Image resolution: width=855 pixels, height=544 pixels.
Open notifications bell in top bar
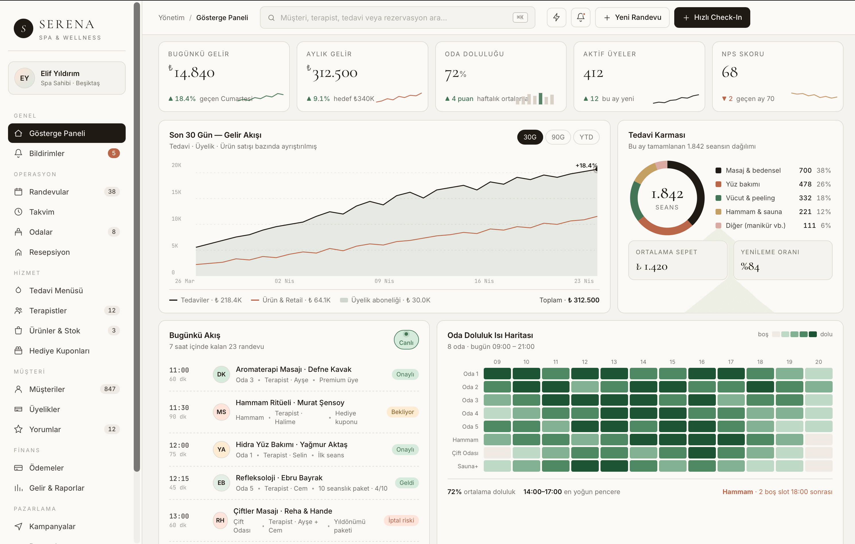(580, 18)
